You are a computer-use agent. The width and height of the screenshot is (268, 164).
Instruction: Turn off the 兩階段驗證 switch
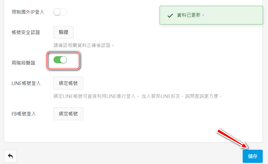(60, 60)
